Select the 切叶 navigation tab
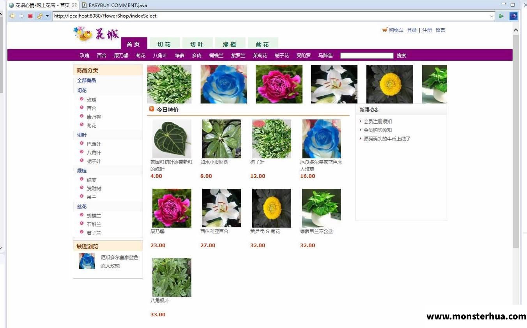Screen dimensions: 527x328 [x=197, y=44]
